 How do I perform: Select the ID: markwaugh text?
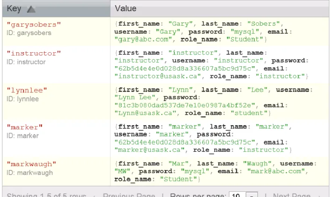coord(29,173)
